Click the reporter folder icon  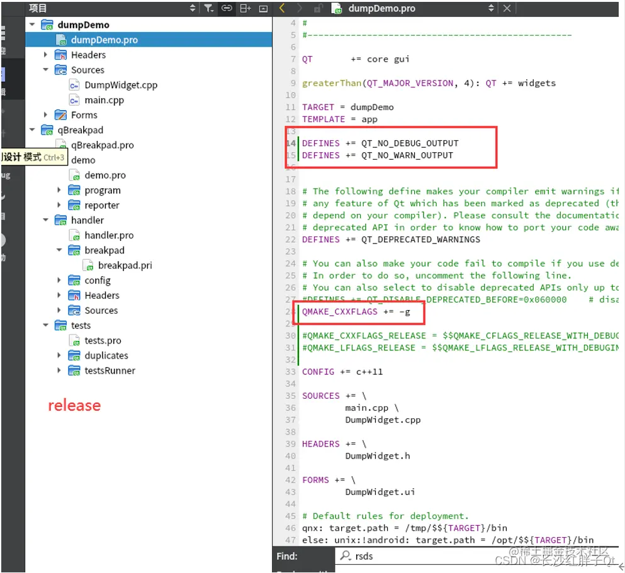[x=74, y=205]
